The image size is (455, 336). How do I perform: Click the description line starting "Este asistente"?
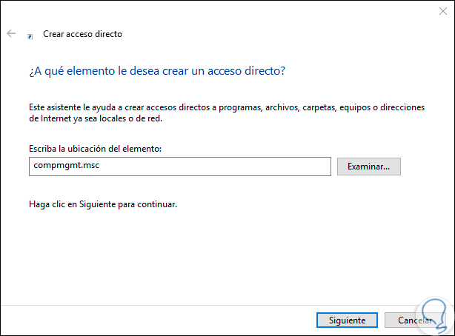tap(227, 107)
